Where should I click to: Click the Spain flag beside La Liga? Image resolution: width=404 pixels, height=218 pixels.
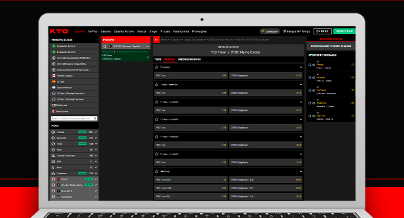(x=54, y=82)
